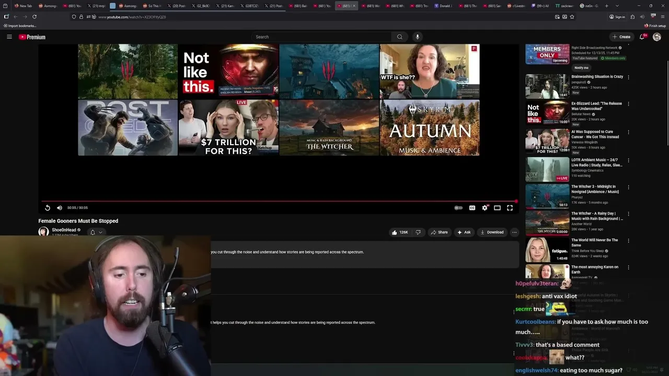The height and width of the screenshot is (376, 669).
Task: Expand the channel notification bell dropdown
Action: (x=96, y=232)
